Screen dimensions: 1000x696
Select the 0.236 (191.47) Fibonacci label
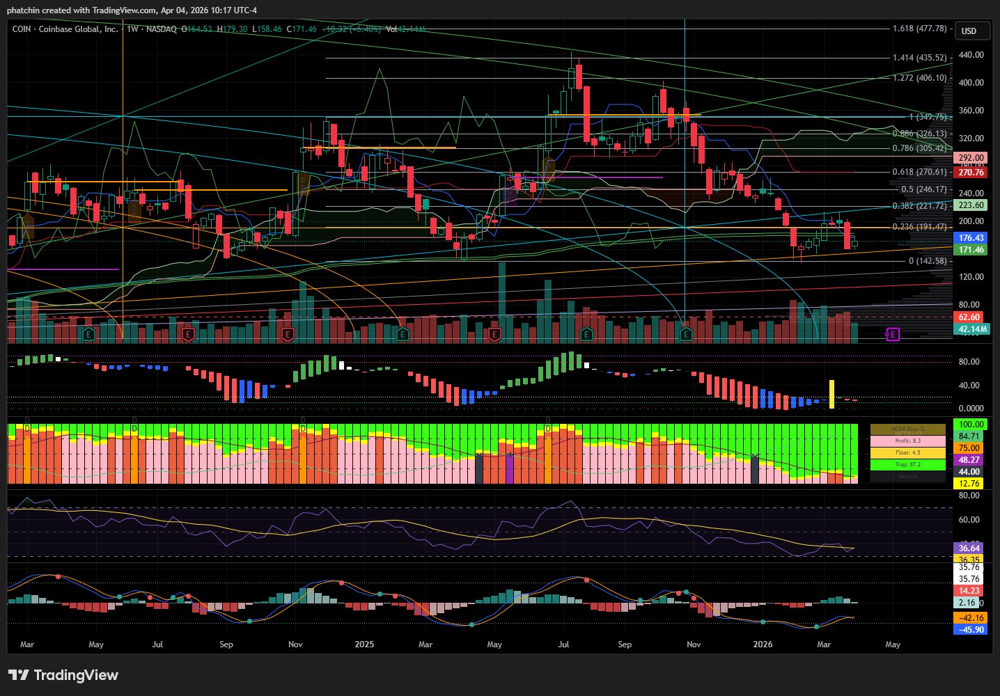[x=919, y=227]
